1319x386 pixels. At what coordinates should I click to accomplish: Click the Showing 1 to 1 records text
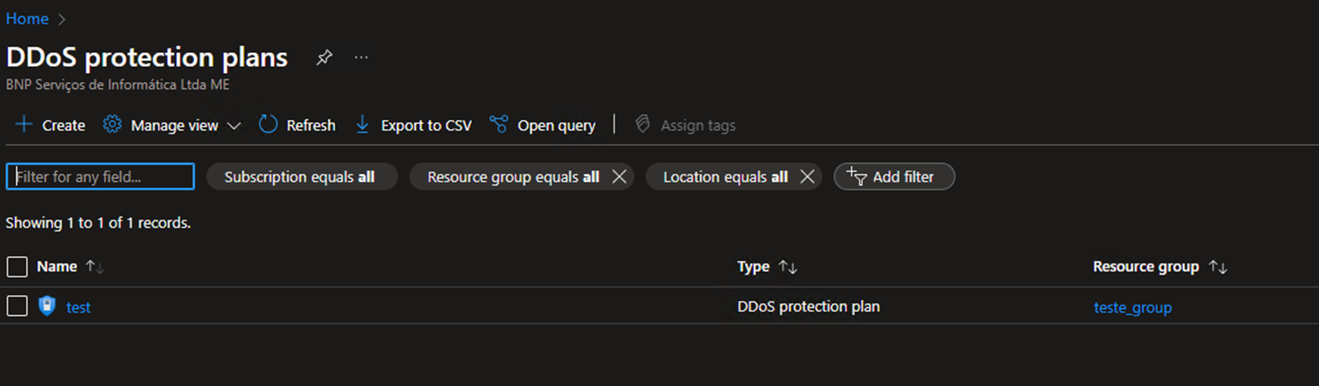[98, 223]
